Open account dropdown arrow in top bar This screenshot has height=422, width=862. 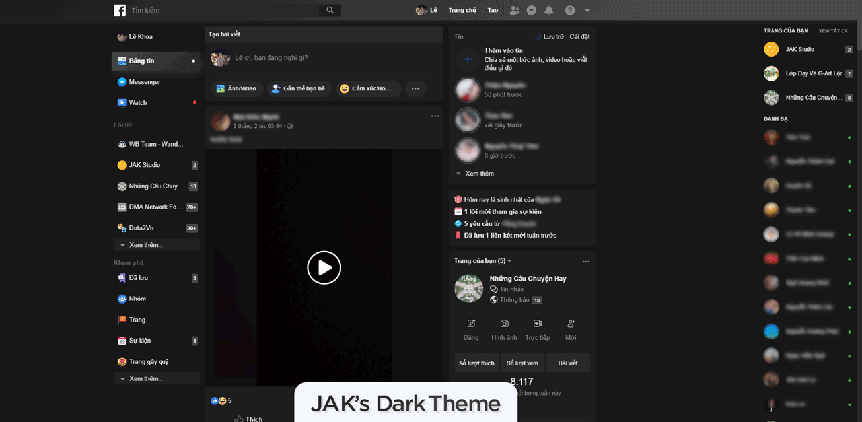(x=587, y=10)
